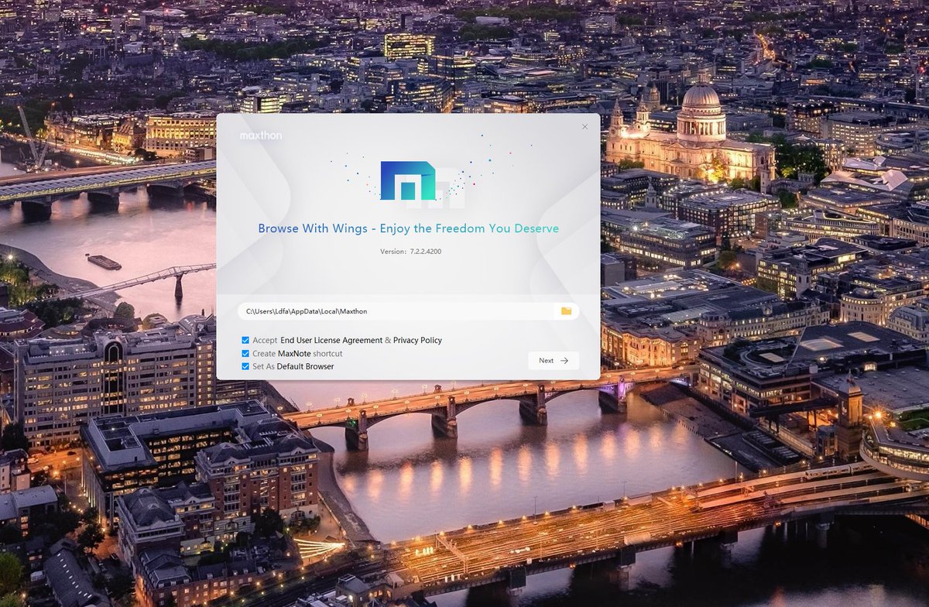Click the Version 7.2.2.4200 text

[x=410, y=252]
